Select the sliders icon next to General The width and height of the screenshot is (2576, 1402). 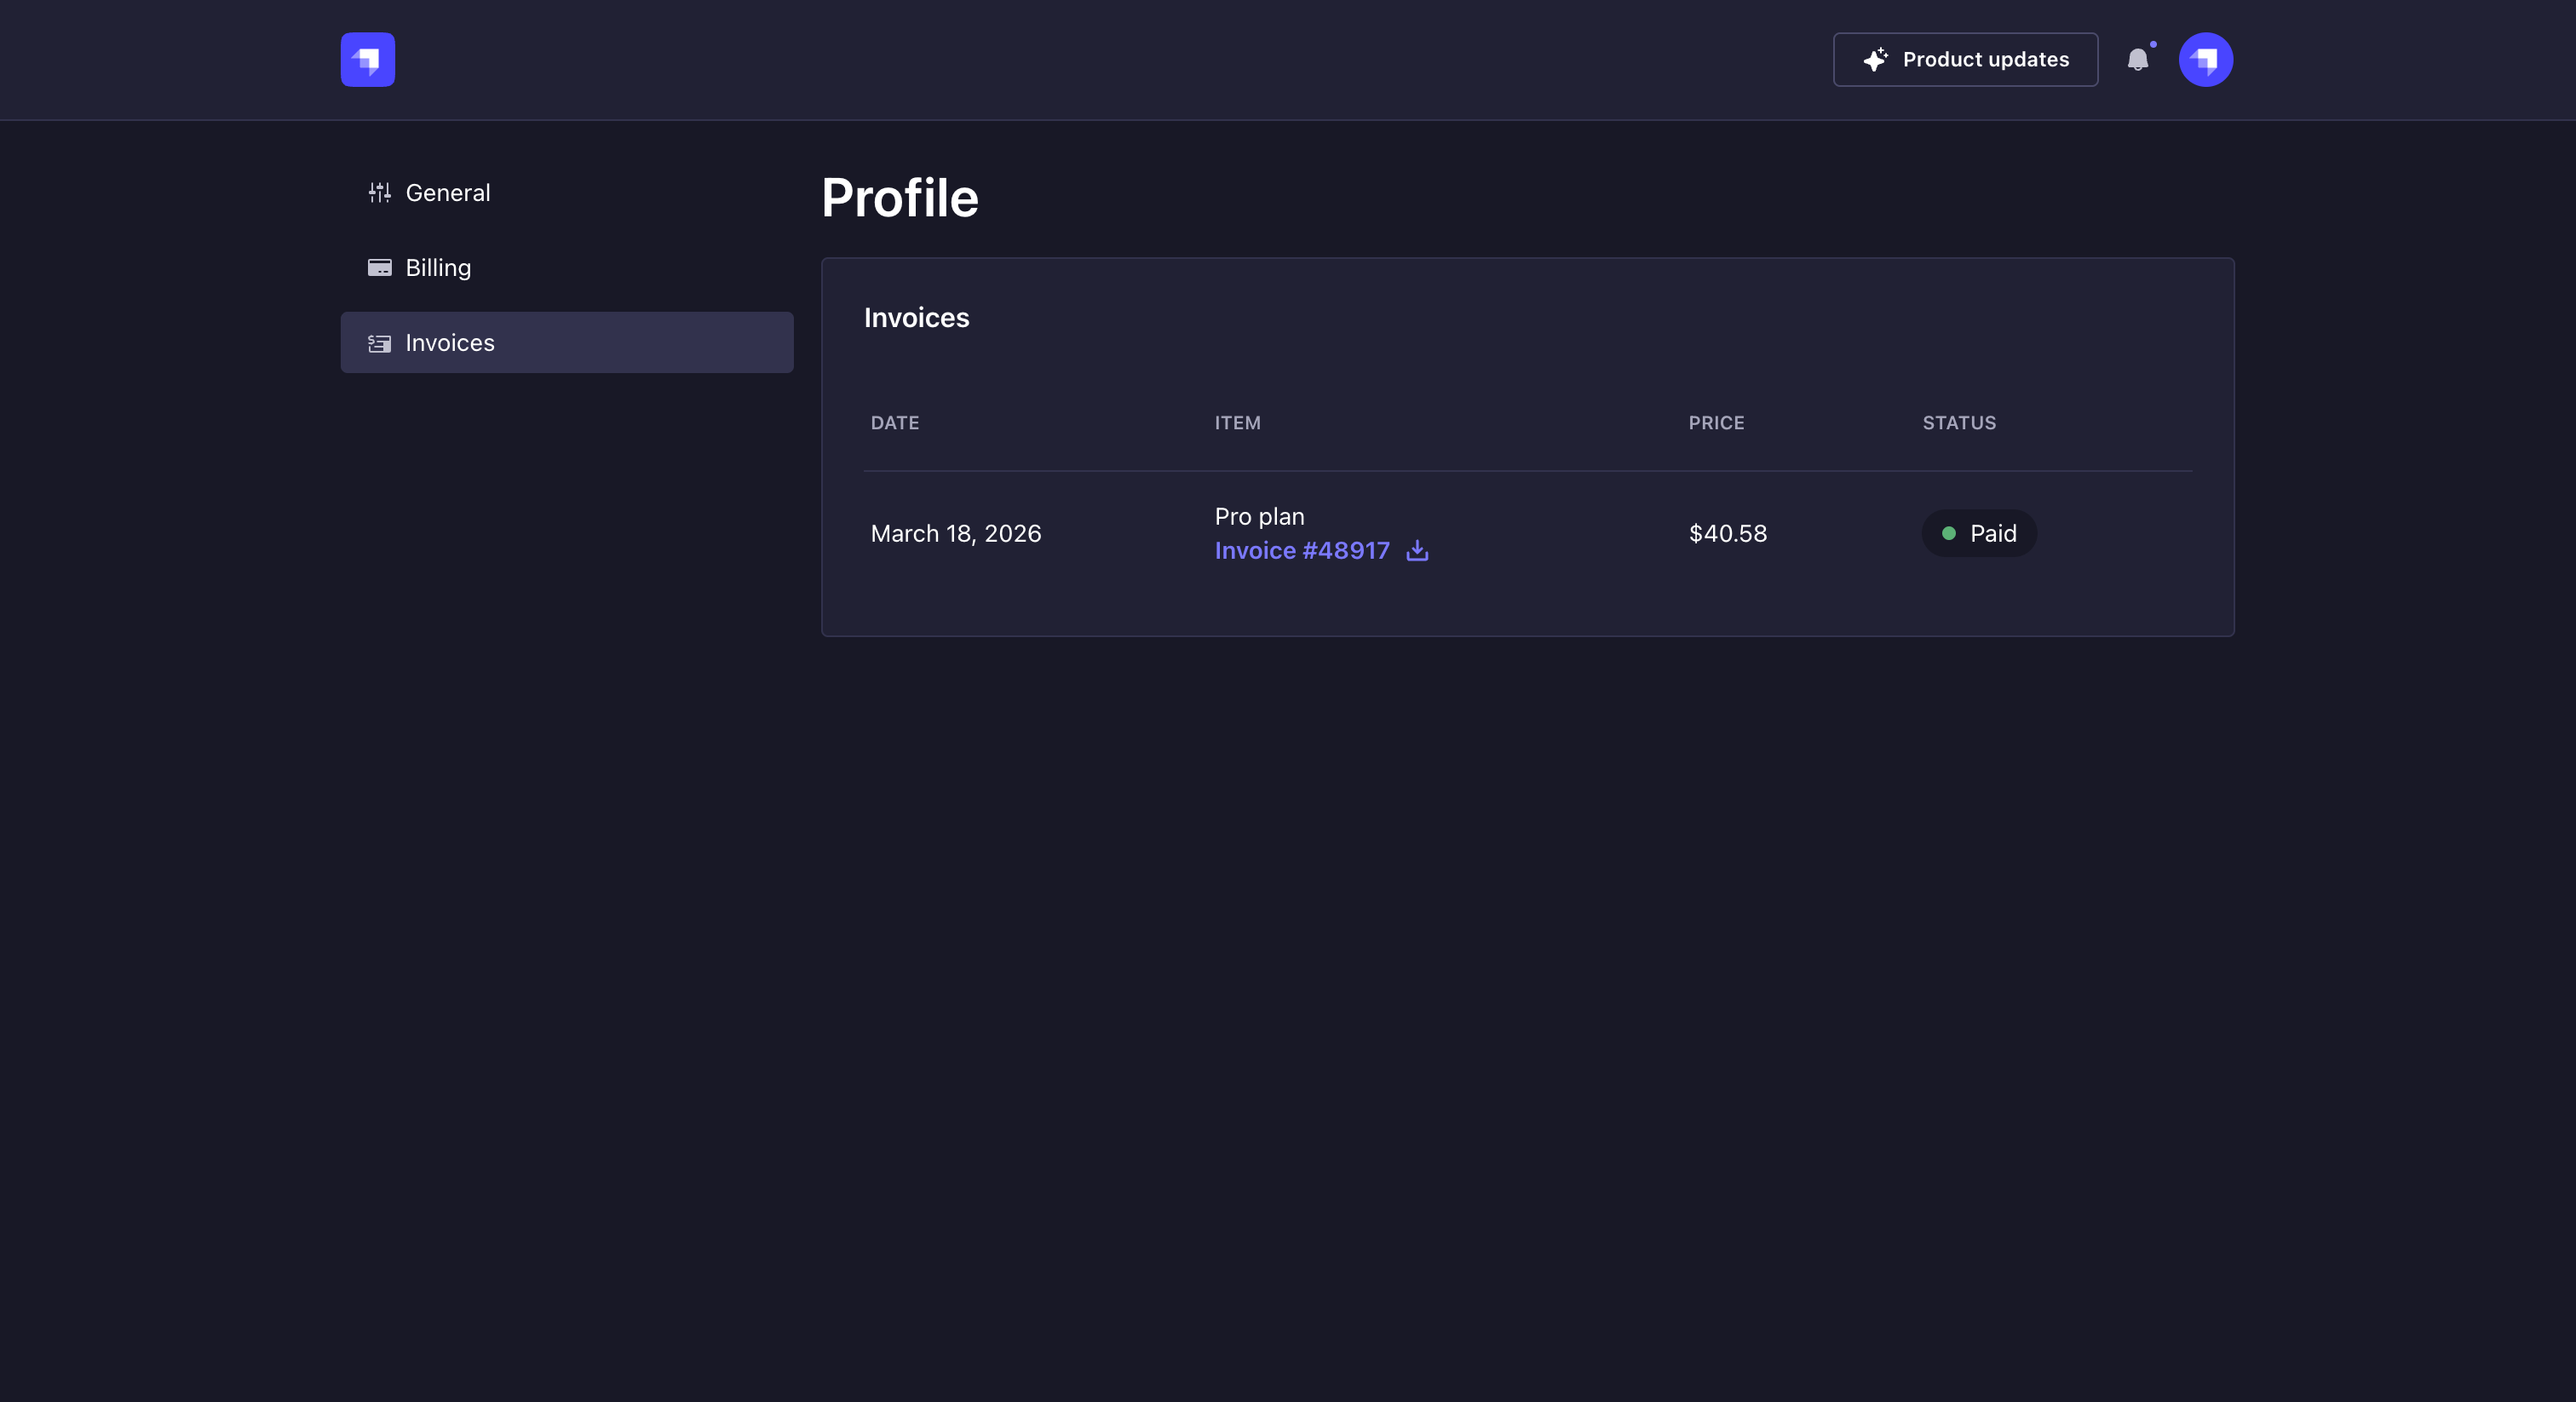(x=380, y=192)
